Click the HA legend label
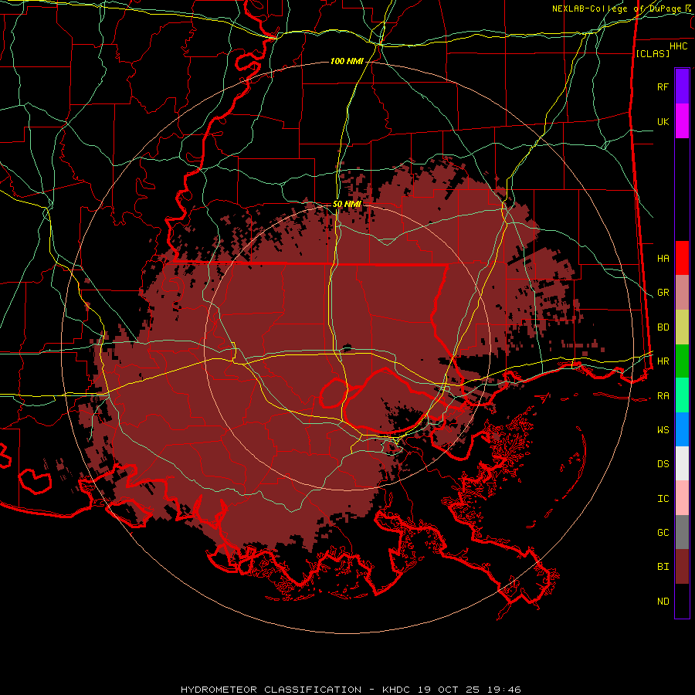695x695 pixels. [663, 258]
